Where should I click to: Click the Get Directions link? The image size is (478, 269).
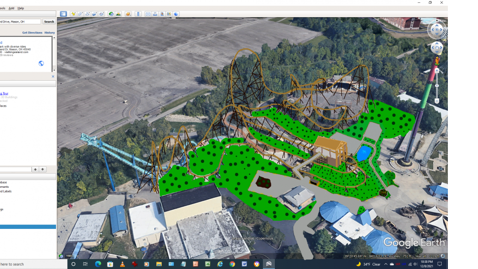[32, 32]
